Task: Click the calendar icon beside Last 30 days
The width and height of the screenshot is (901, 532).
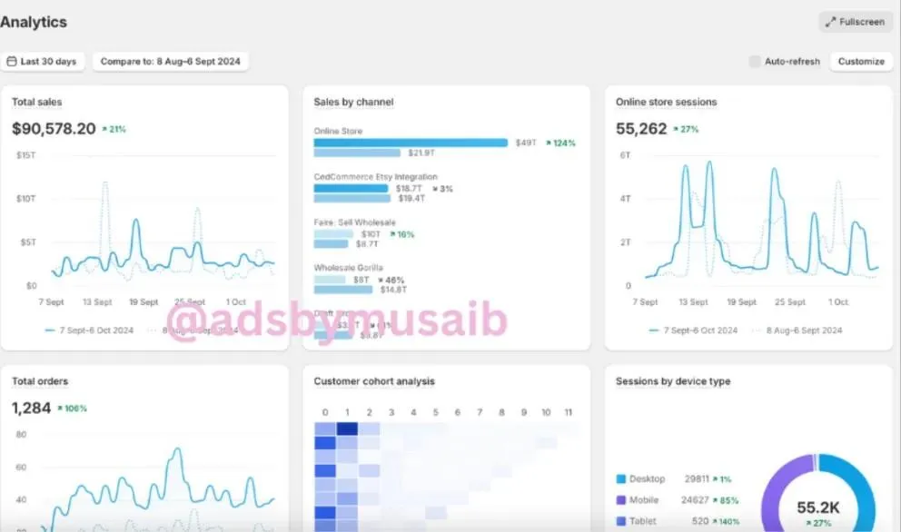Action: pos(12,62)
